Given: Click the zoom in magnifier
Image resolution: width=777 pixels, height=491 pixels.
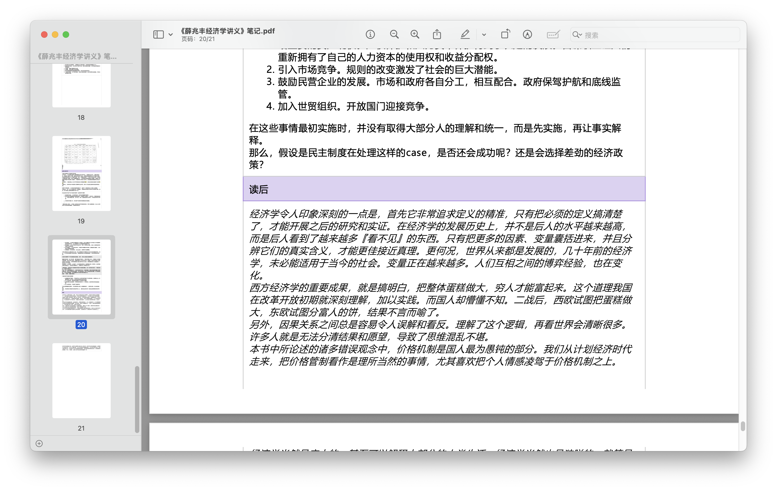Looking at the screenshot, I should (x=415, y=35).
